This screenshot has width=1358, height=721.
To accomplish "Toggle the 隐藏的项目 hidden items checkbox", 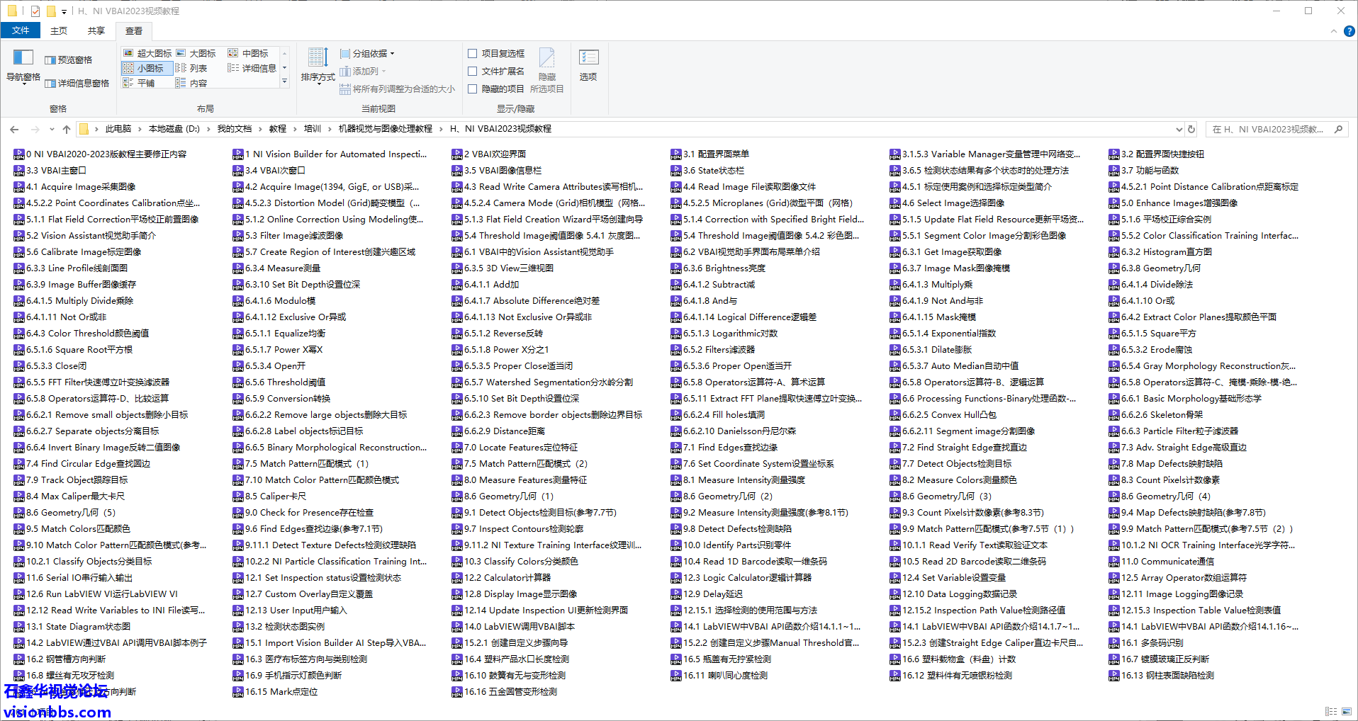I will click(473, 89).
